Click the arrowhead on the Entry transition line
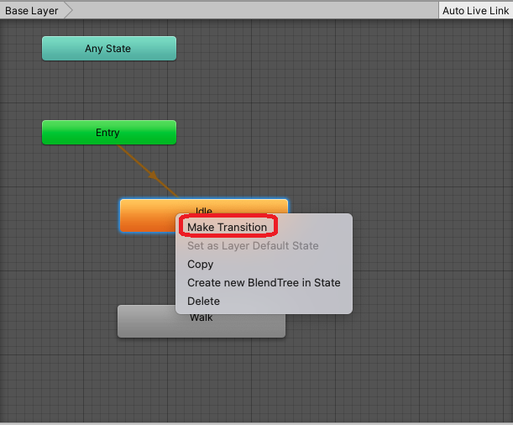 pos(153,176)
